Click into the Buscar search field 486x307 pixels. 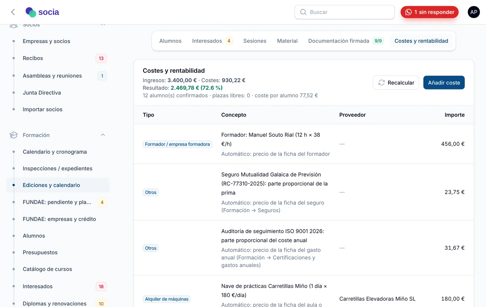pos(345,12)
